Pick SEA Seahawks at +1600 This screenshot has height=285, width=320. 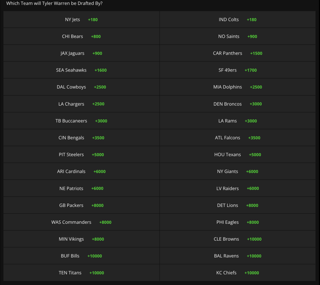81,70
